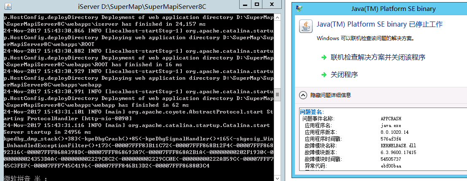Select the APPCRASH value
The width and height of the screenshot is (467, 181).
[391, 119]
